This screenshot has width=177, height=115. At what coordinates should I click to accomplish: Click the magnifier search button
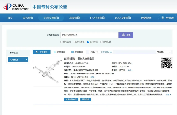126,35
